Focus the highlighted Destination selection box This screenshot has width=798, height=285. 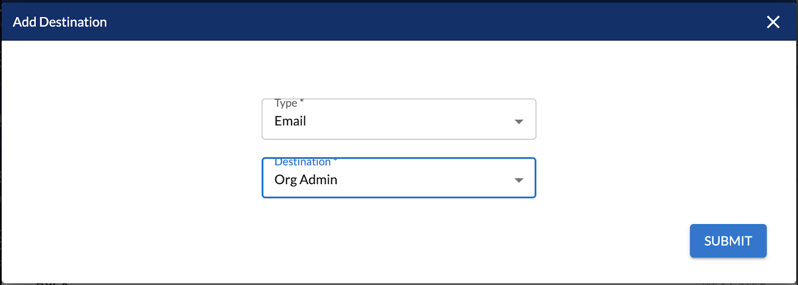click(399, 178)
